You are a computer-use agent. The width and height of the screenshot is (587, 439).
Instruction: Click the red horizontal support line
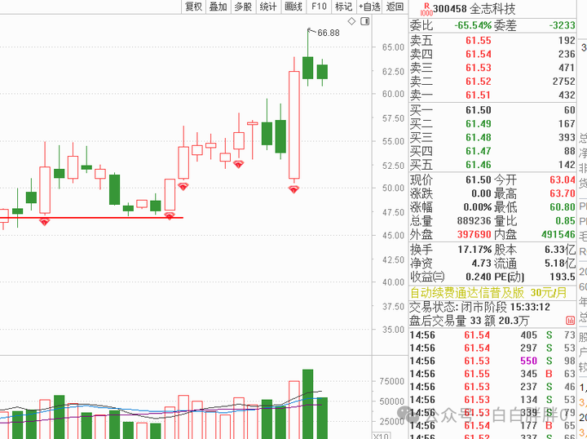91,217
